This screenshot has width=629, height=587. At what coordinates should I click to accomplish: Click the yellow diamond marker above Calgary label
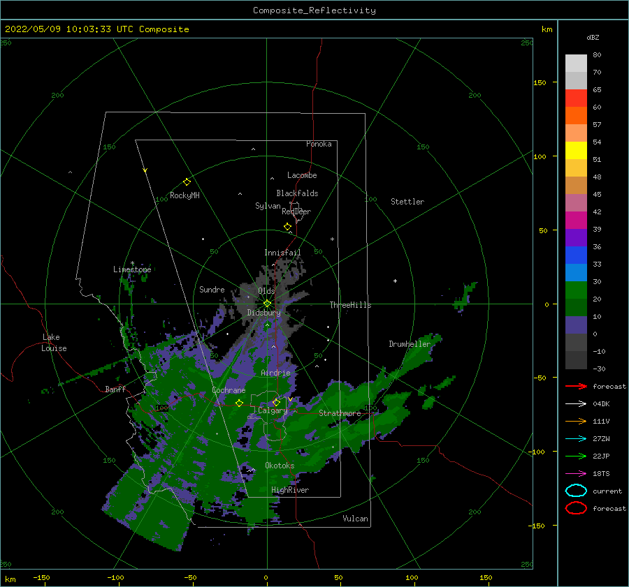[276, 402]
